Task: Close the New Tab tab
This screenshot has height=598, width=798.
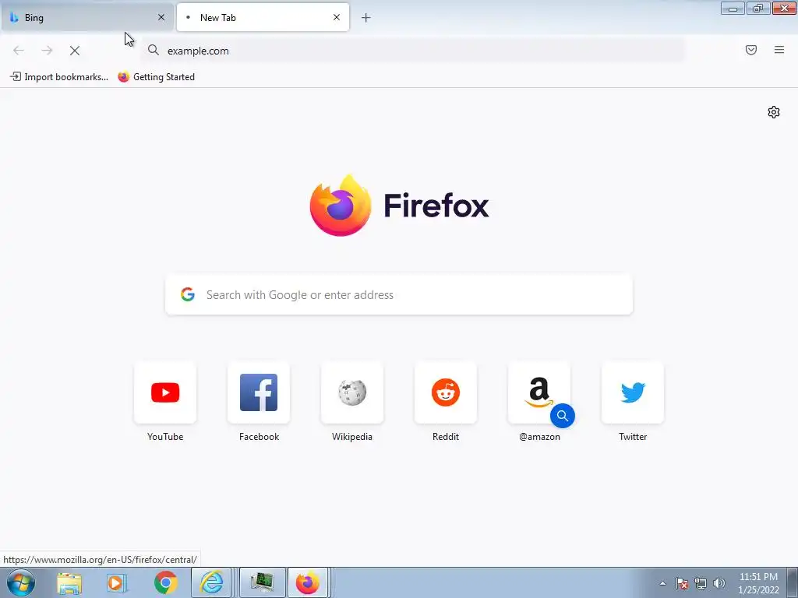Action: click(x=337, y=17)
